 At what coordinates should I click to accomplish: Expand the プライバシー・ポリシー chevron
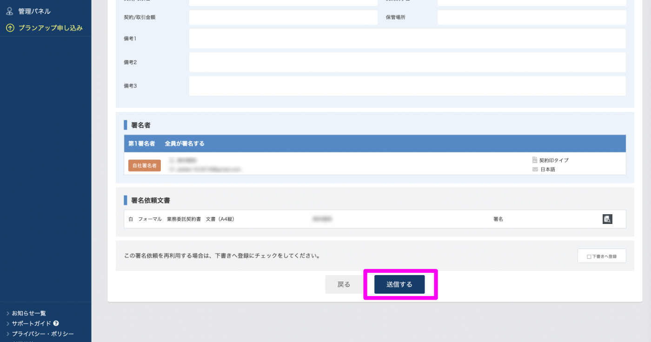click(8, 334)
